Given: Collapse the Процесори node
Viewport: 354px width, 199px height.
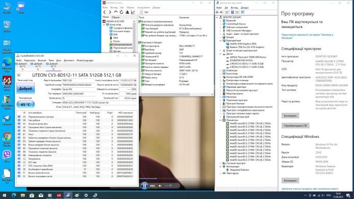Looking at the screenshot, I should pyautogui.click(x=220, y=120).
